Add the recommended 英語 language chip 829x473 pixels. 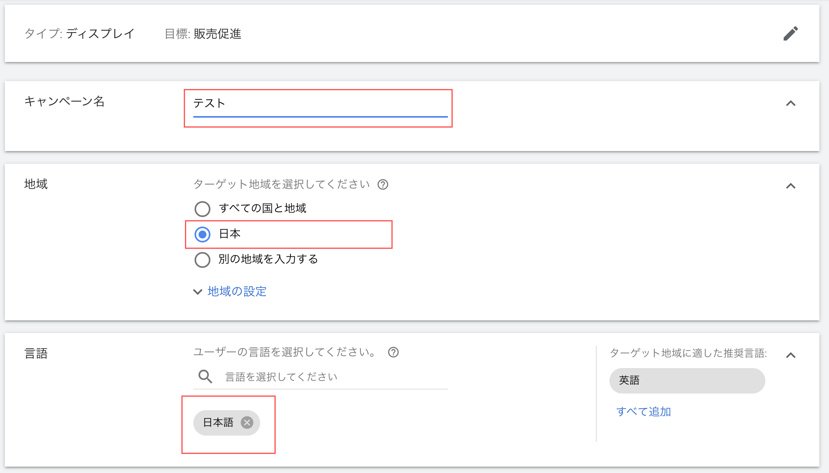687,380
